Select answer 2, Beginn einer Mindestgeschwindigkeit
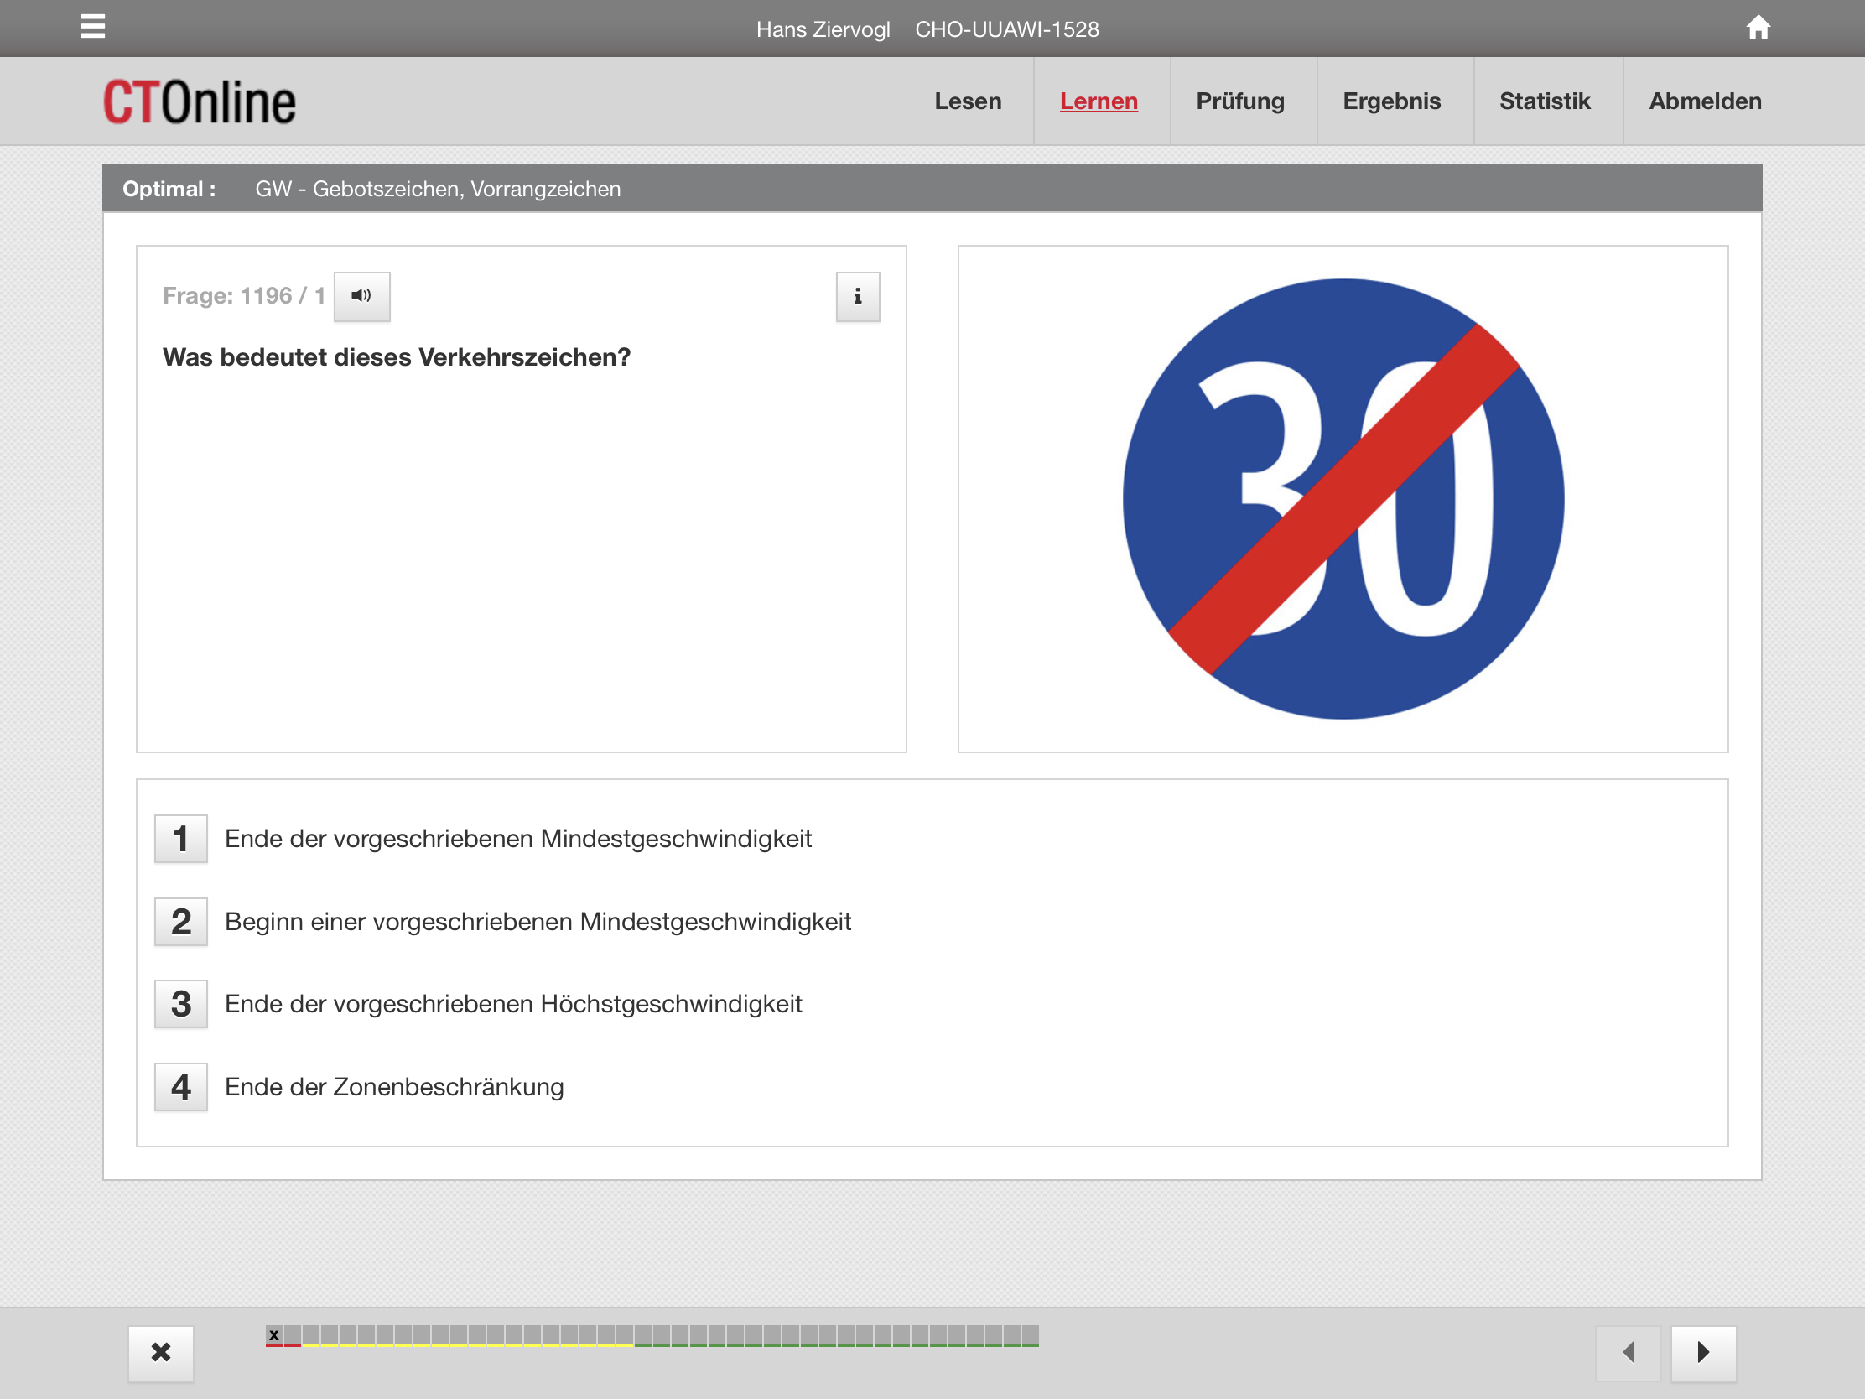The image size is (1865, 1399). [181, 922]
